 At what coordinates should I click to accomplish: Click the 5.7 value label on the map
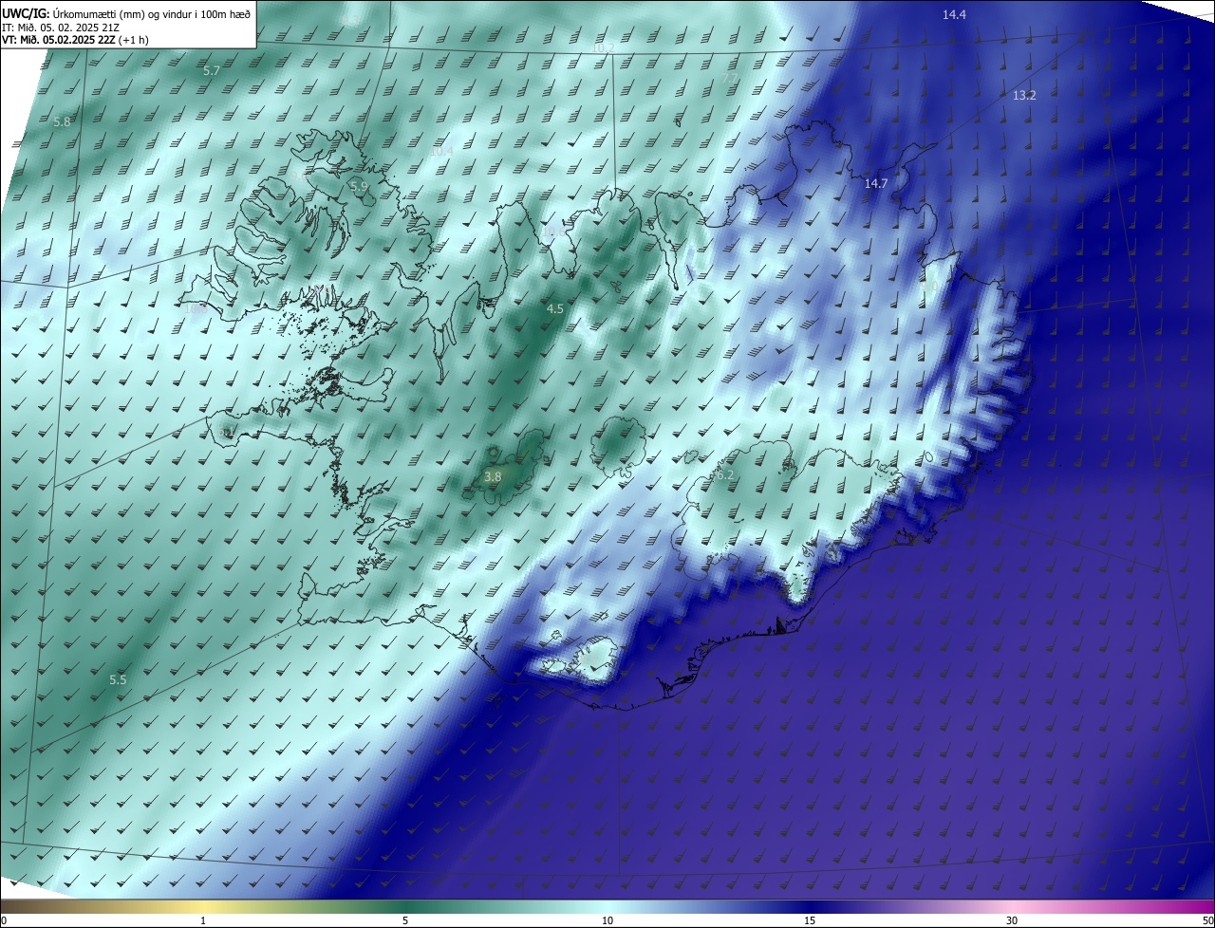click(212, 70)
